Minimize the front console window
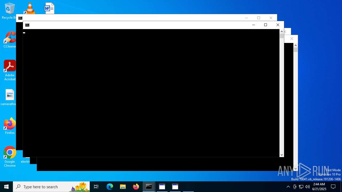Screen dimensions: 342x192 coord(254,25)
